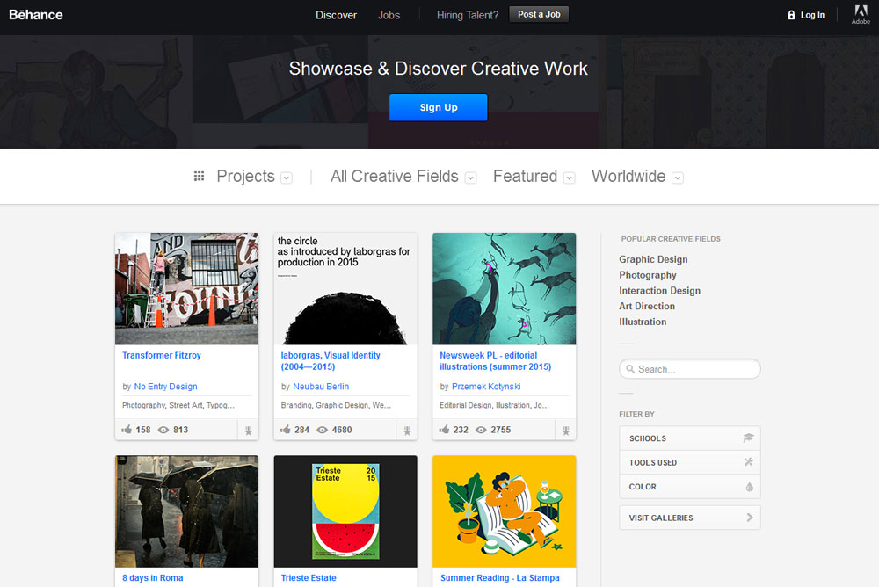879x587 pixels.
Task: Pin the Transformer Fitzroy project to a collection
Action: coord(249,431)
